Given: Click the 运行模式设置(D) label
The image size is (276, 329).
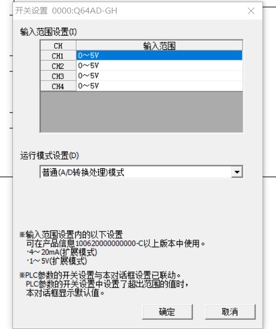Looking at the screenshot, I should click(49, 156).
